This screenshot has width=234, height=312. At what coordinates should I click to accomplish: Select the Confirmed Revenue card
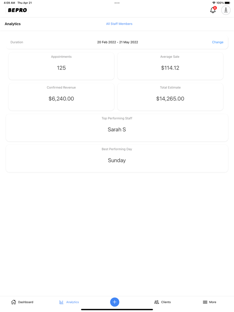[x=61, y=97]
